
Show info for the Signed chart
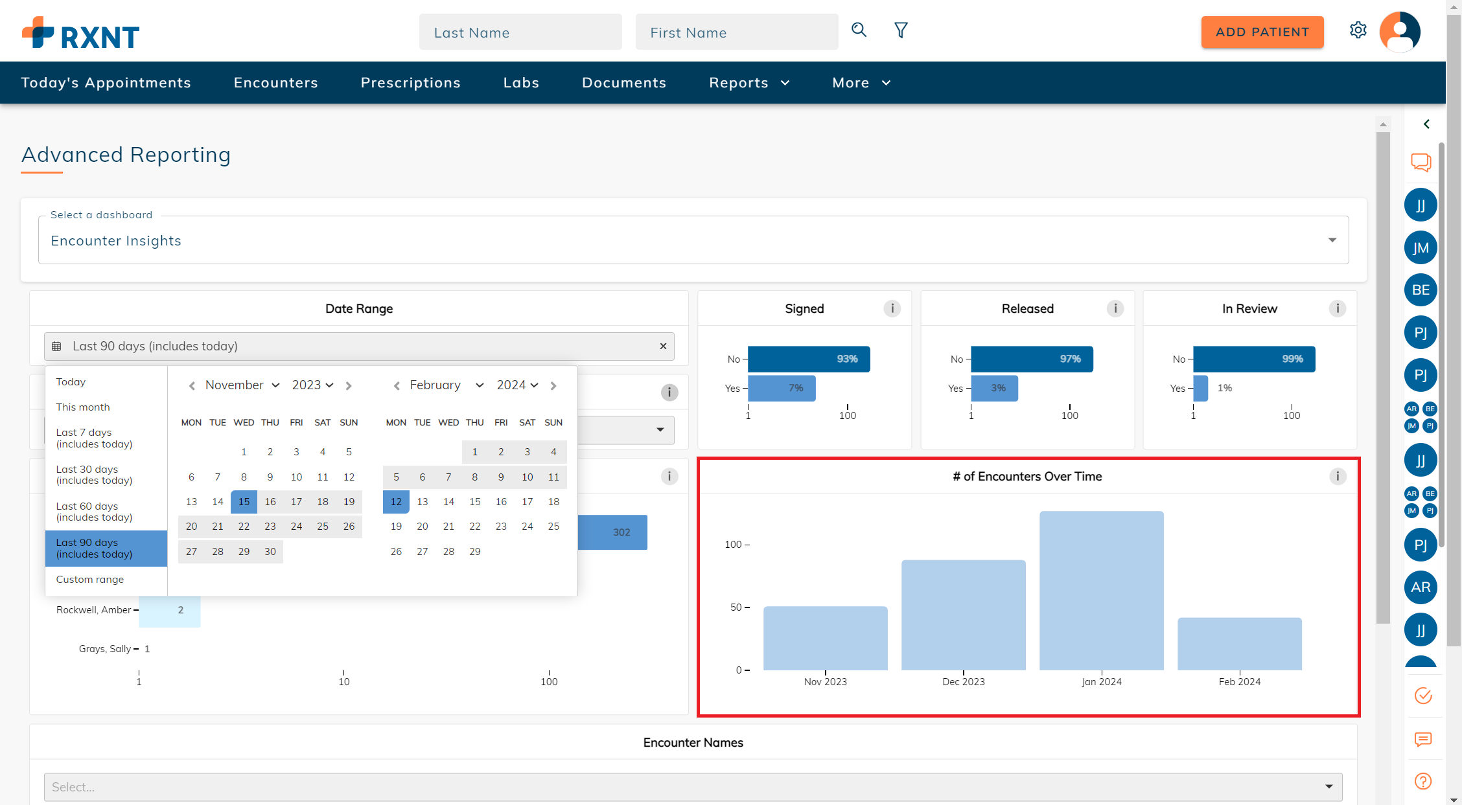pos(892,308)
